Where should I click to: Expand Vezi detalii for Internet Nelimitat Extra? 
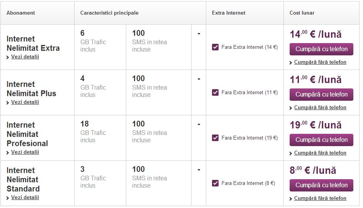[25, 57]
